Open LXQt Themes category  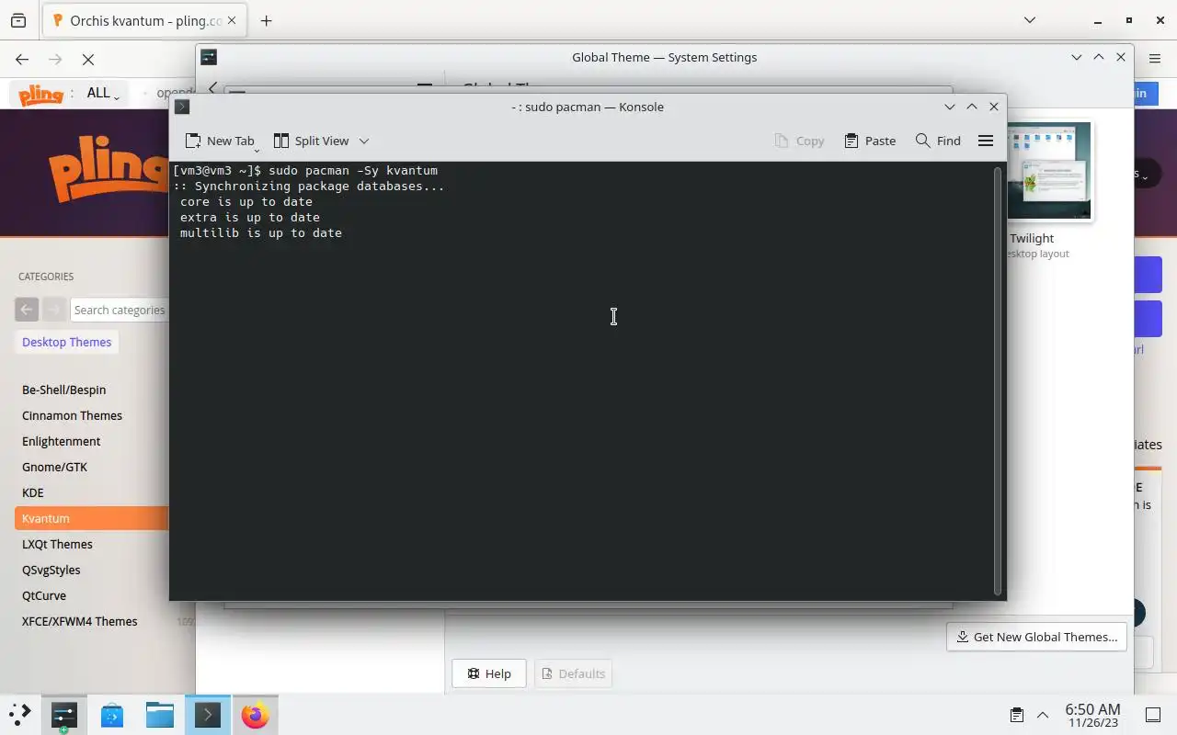click(x=57, y=544)
